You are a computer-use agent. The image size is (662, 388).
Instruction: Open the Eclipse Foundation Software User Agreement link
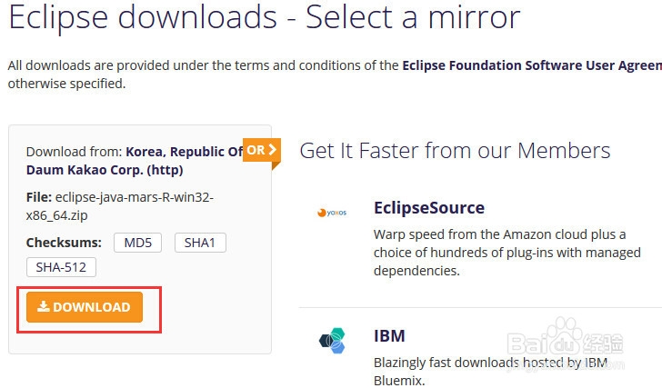[532, 65]
